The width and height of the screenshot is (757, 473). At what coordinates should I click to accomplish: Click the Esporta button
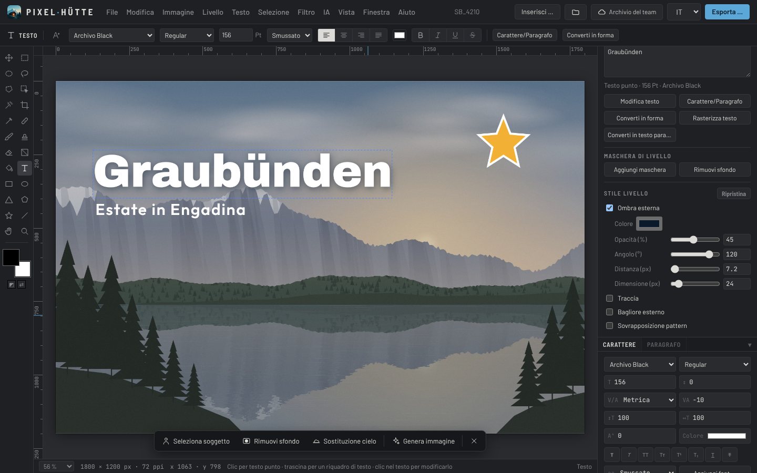pos(727,12)
